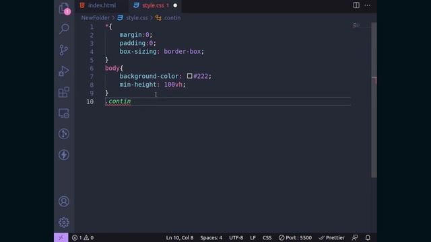Click the minimap at top right of editor
Viewport: 431px width, 242px height.
click(x=356, y=26)
